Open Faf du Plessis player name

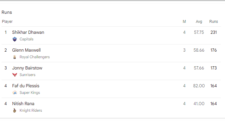click(26, 86)
